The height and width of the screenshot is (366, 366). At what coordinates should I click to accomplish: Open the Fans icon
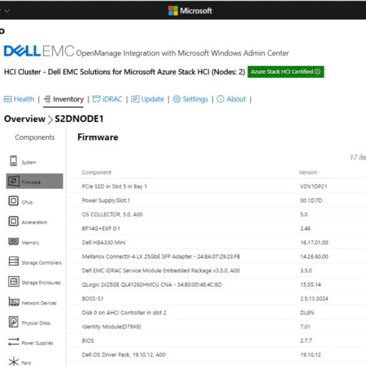(14, 362)
